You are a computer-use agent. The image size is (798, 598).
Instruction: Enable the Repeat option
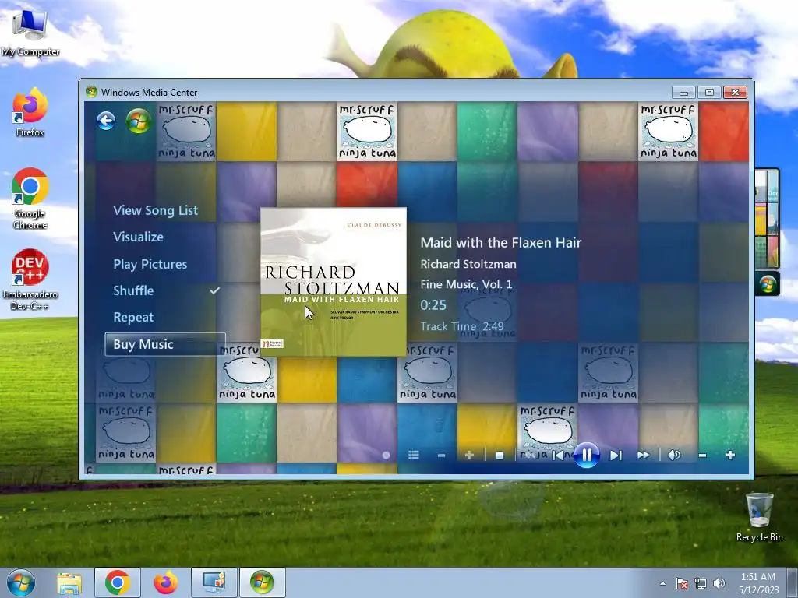133,318
